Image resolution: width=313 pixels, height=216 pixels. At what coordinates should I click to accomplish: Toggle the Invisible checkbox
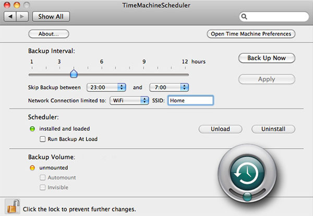coord(43,187)
